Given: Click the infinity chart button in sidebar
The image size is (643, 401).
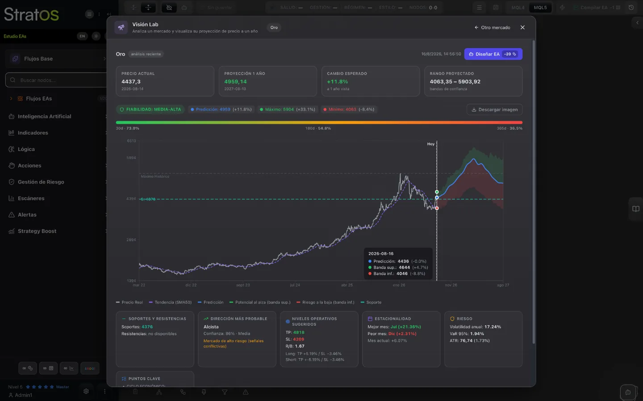Looking at the screenshot, I should (69, 368).
